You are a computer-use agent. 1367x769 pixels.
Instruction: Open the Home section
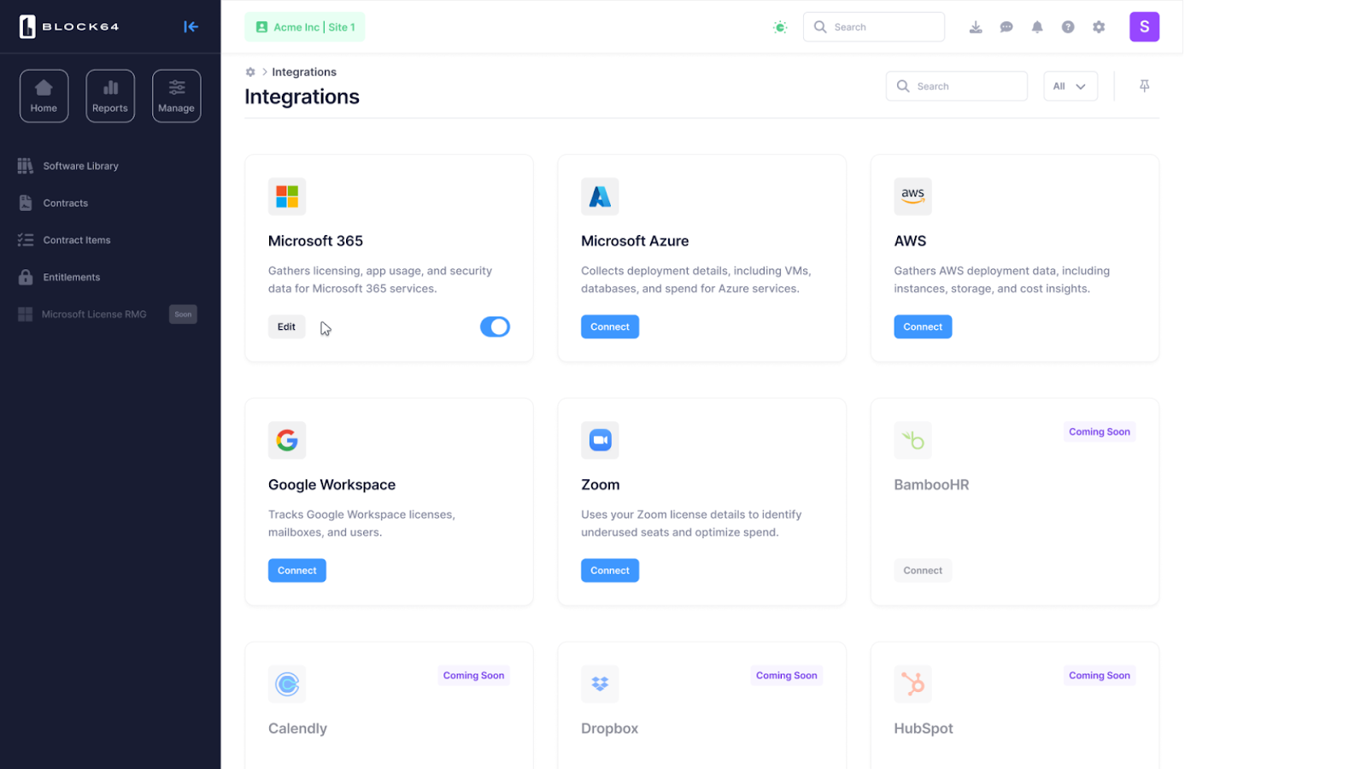click(44, 96)
